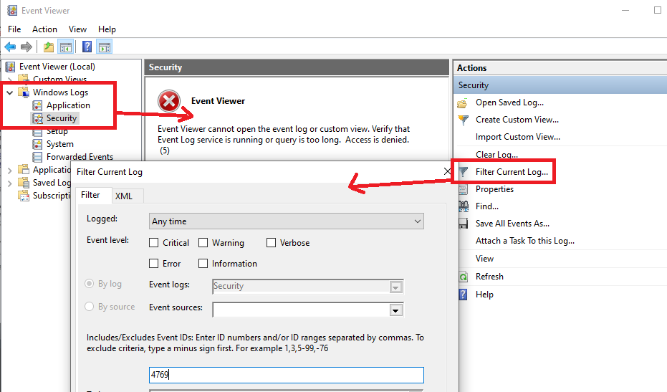Select the By log radio button
The width and height of the screenshot is (667, 392).
pyautogui.click(x=89, y=284)
